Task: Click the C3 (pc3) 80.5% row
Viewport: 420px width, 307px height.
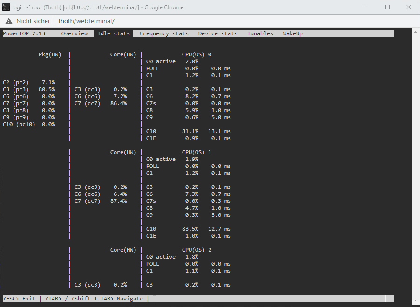Action: tap(29, 89)
